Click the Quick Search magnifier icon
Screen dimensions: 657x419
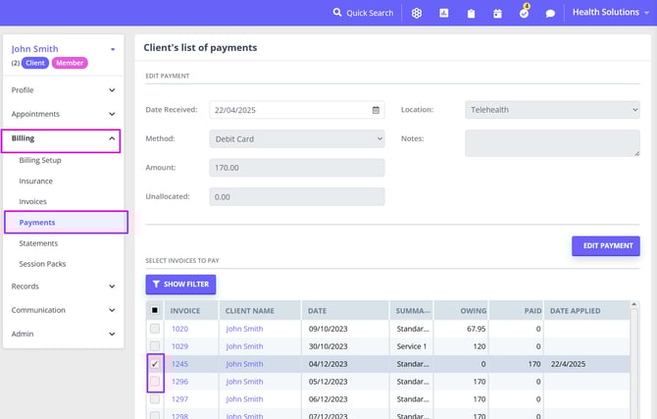pyautogui.click(x=337, y=13)
